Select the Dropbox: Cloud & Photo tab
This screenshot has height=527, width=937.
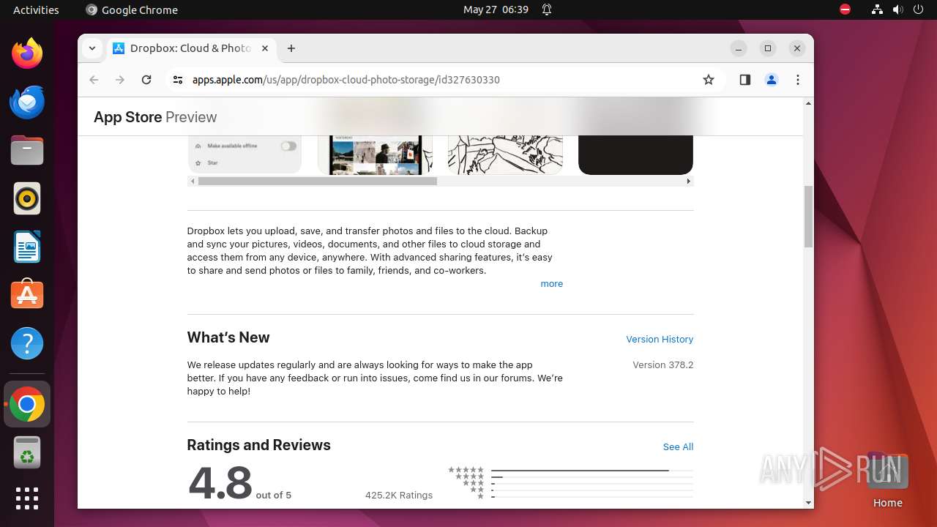(191, 48)
